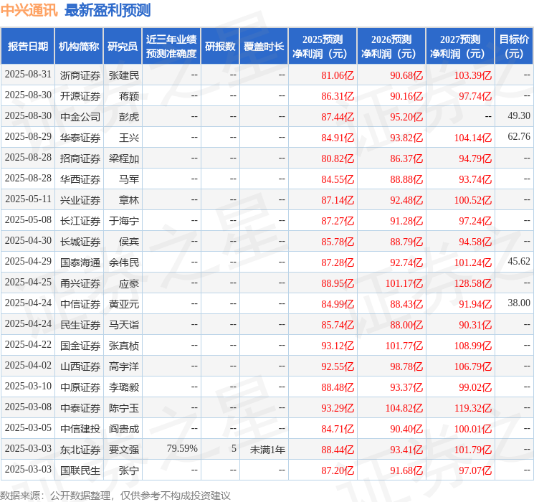The height and width of the screenshot is (502, 534).
Task: Click analyst name 王兴
Action: tap(129, 138)
